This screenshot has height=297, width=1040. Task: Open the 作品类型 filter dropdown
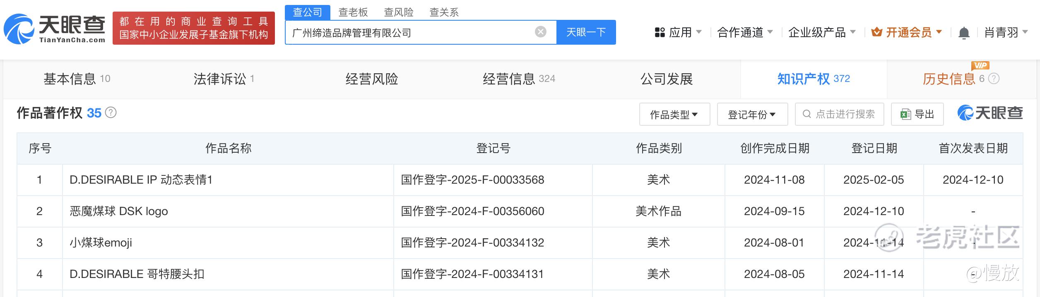pos(674,114)
